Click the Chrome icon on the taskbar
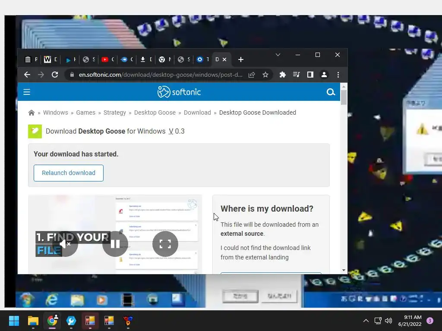 tap(52, 320)
